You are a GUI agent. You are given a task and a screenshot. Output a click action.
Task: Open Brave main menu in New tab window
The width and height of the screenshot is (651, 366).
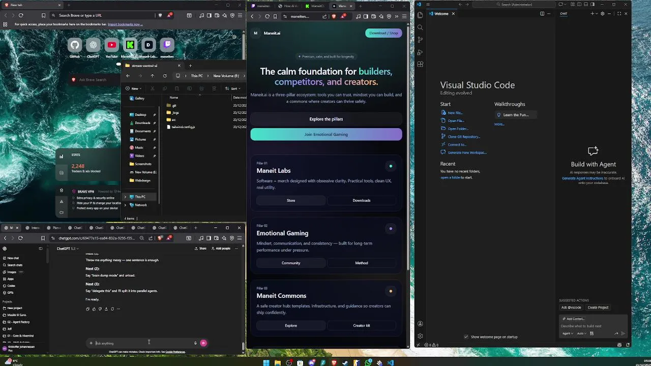point(240,15)
